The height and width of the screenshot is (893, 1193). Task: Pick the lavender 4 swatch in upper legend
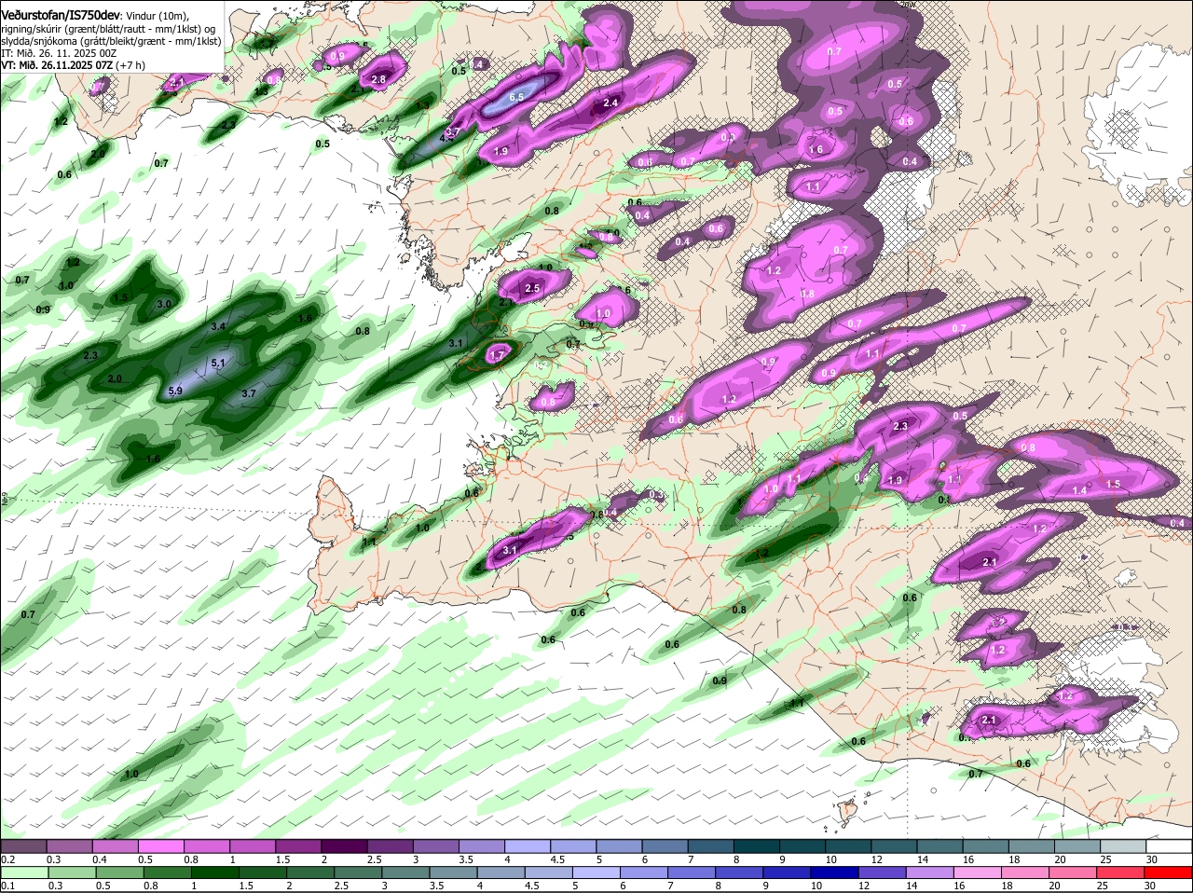pyautogui.click(x=527, y=845)
